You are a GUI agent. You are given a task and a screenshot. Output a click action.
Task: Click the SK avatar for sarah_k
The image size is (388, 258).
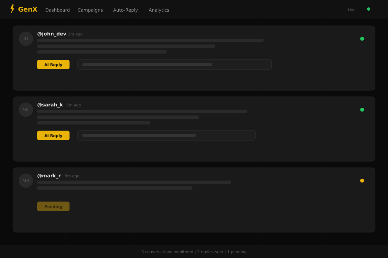[x=26, y=110]
